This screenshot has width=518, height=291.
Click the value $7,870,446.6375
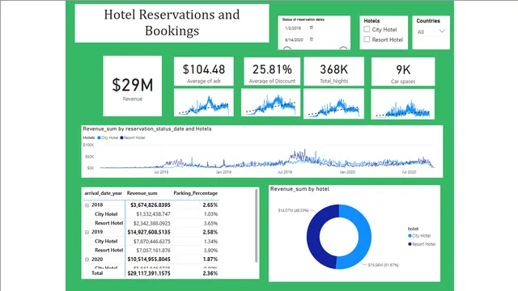click(152, 241)
